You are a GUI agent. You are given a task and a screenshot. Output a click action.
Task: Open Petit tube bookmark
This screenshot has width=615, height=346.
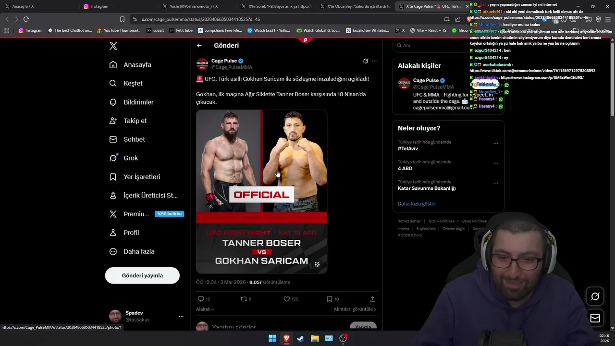pos(181,30)
